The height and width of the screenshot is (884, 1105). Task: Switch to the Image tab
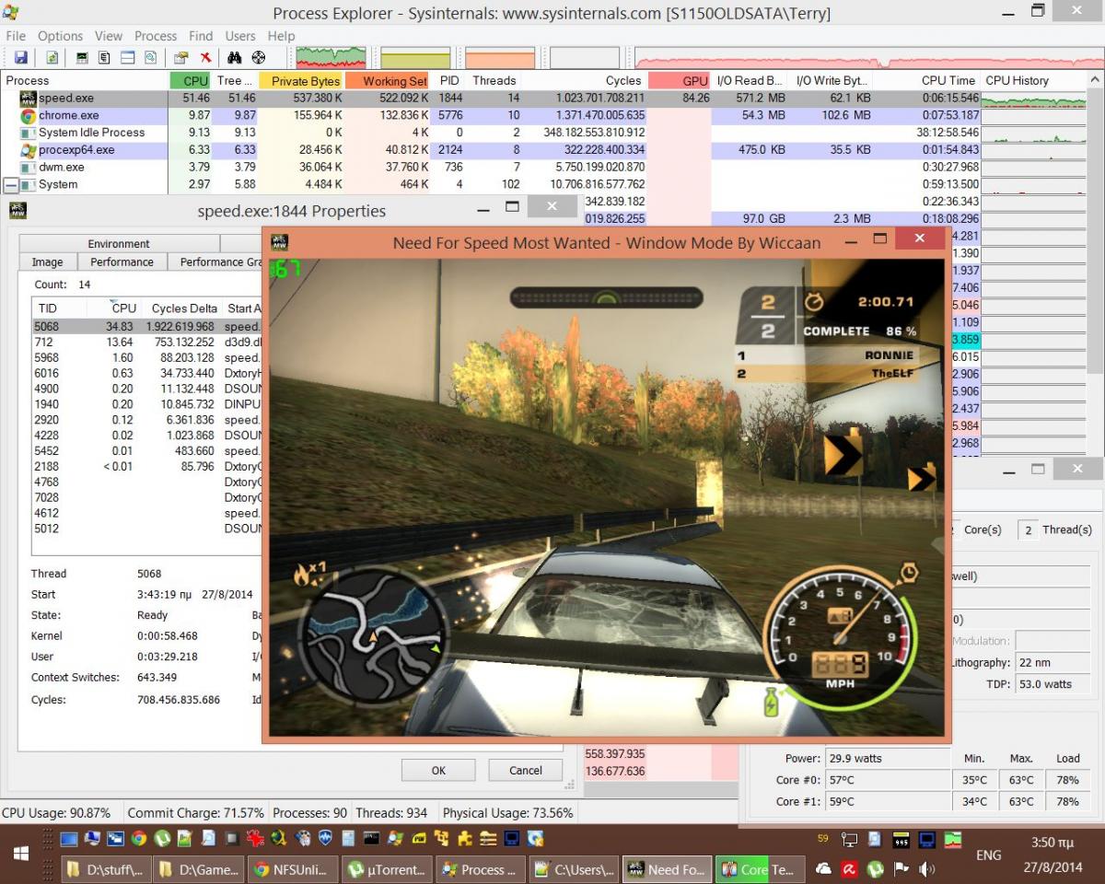pyautogui.click(x=48, y=262)
